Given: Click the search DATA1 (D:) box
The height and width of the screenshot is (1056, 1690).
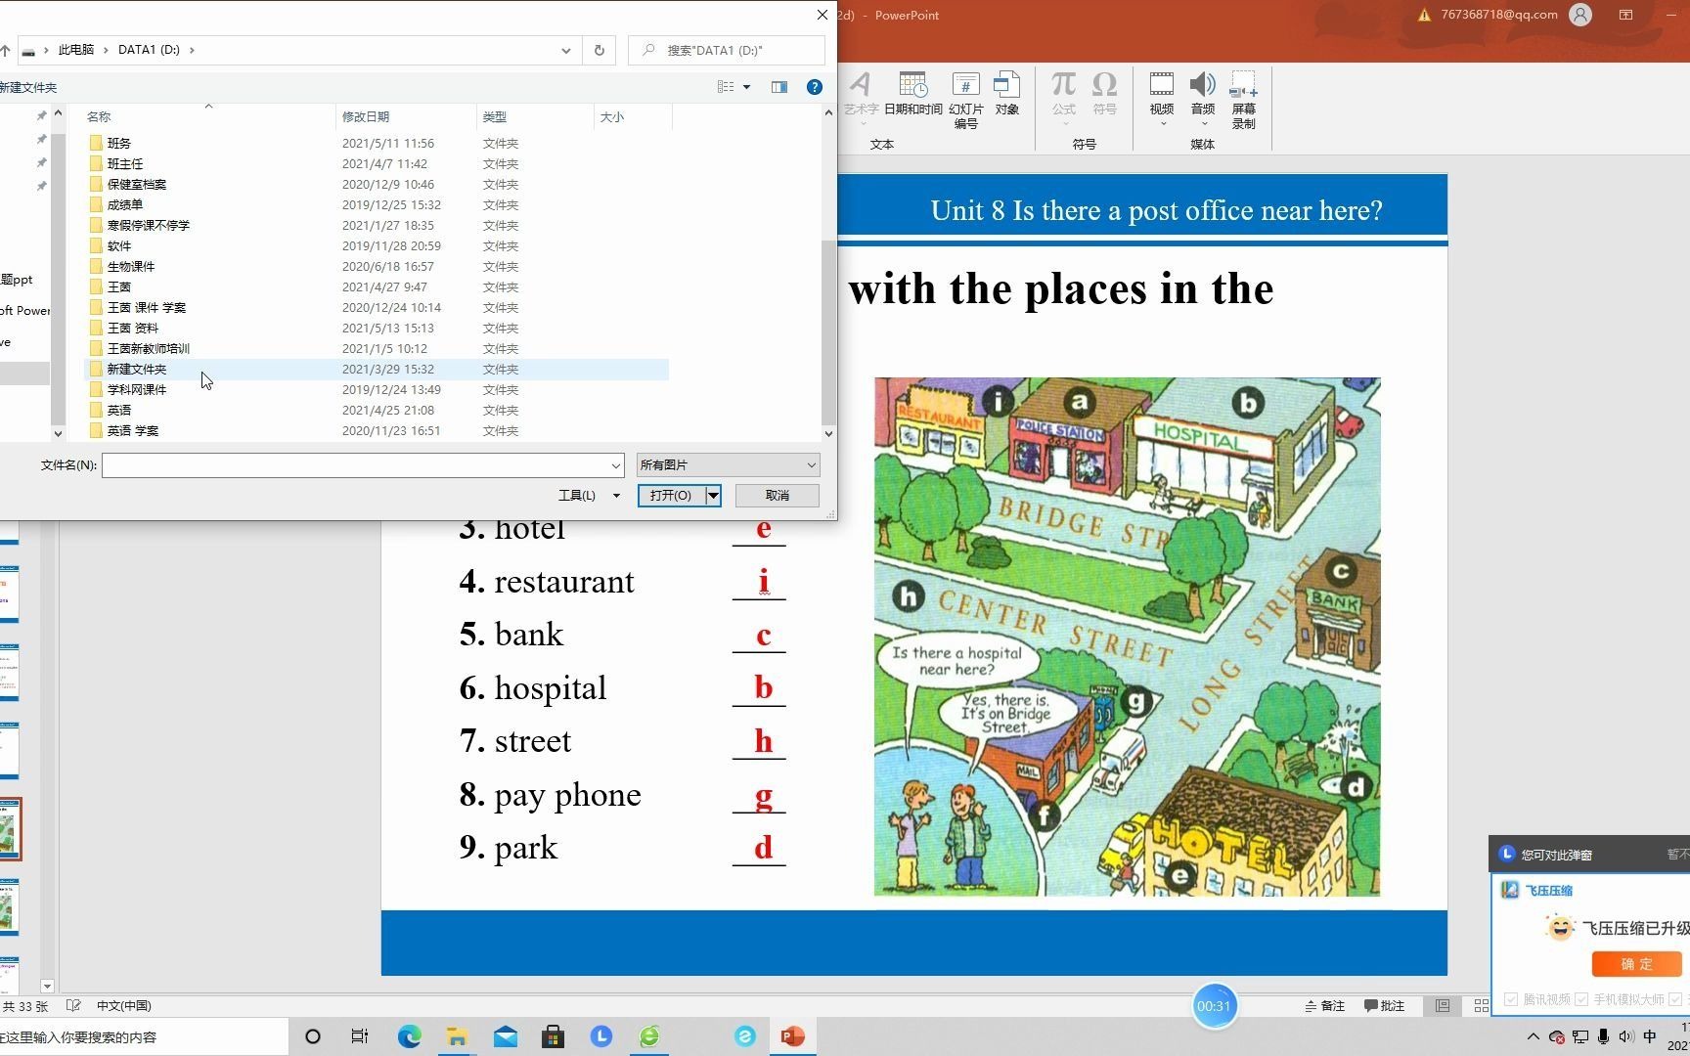Looking at the screenshot, I should point(727,50).
